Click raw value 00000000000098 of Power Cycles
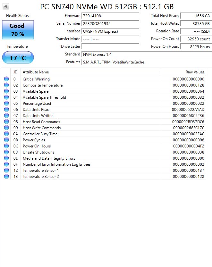Image resolution: width=212 pixels, height=267 pixels. point(189,140)
